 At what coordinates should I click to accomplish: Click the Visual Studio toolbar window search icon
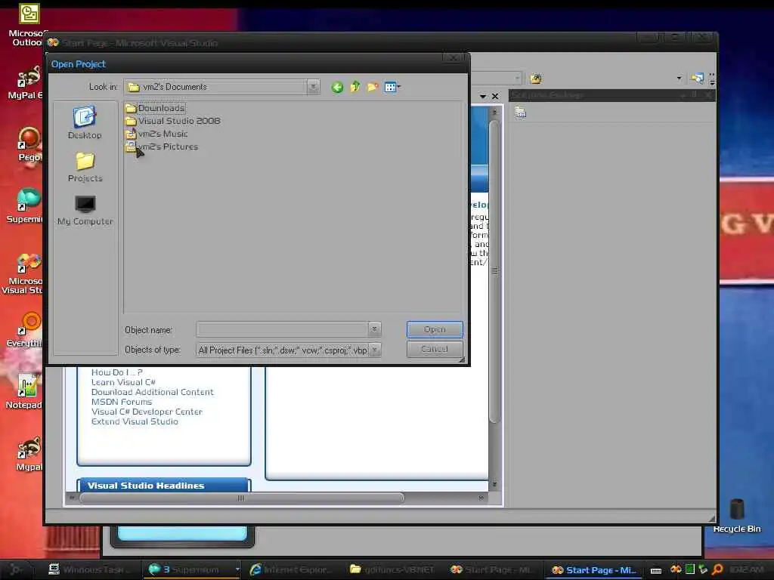(x=698, y=78)
